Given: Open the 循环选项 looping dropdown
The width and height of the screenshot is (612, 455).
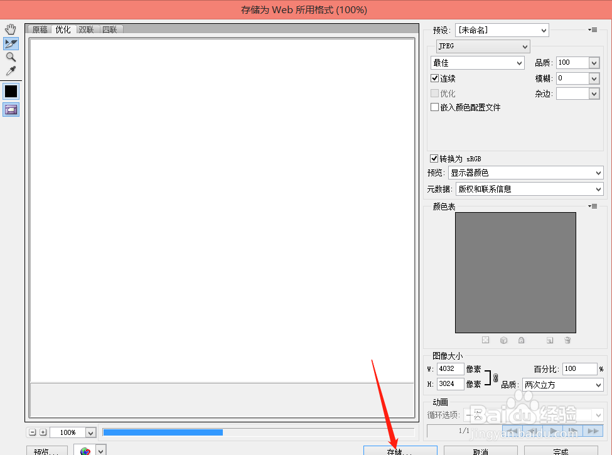Looking at the screenshot, I should [533, 415].
